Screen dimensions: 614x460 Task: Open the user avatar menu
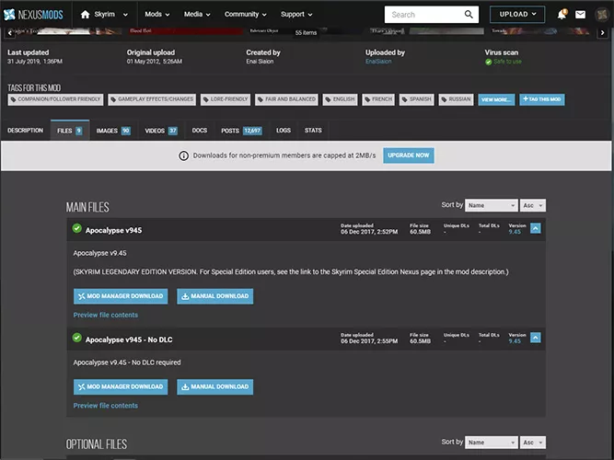[601, 15]
